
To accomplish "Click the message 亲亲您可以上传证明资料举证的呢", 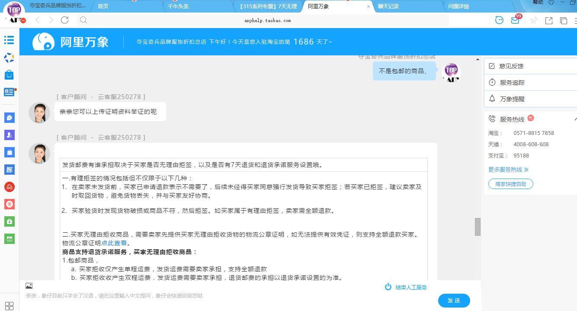I will click(110, 112).
